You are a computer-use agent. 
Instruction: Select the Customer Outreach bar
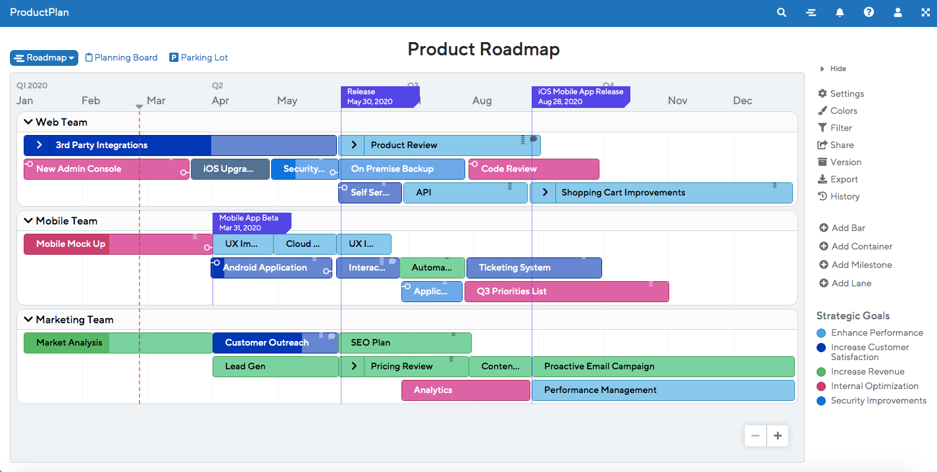(275, 343)
